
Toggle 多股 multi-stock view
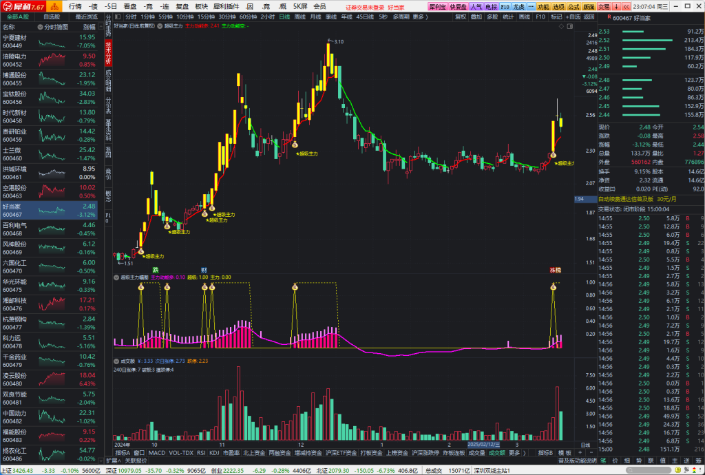point(492,17)
